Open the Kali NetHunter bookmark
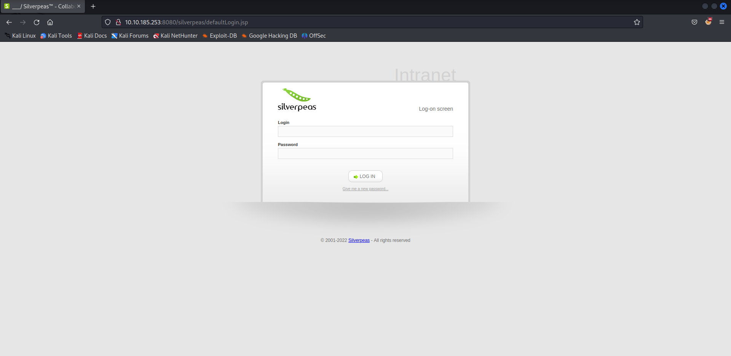 (x=175, y=36)
